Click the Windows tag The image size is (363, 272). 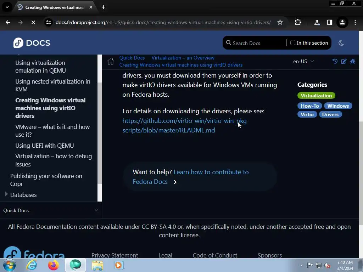338,106
